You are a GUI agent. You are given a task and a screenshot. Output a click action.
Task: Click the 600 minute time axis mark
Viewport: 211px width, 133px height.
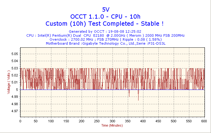pos(204,121)
